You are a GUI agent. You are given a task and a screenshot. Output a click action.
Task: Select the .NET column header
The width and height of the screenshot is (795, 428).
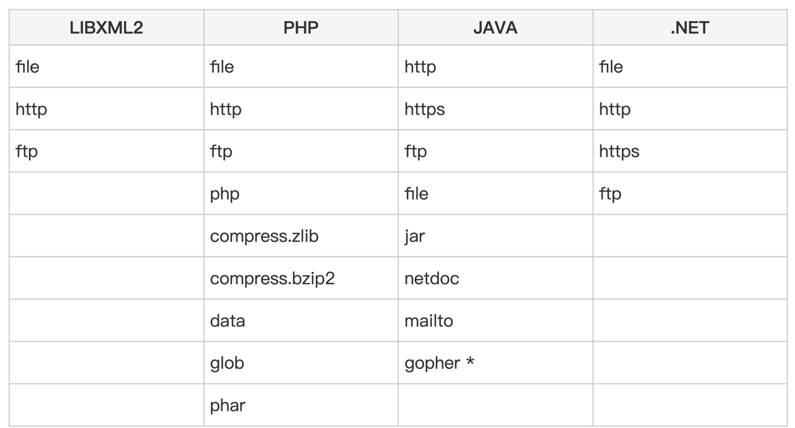[x=690, y=28]
